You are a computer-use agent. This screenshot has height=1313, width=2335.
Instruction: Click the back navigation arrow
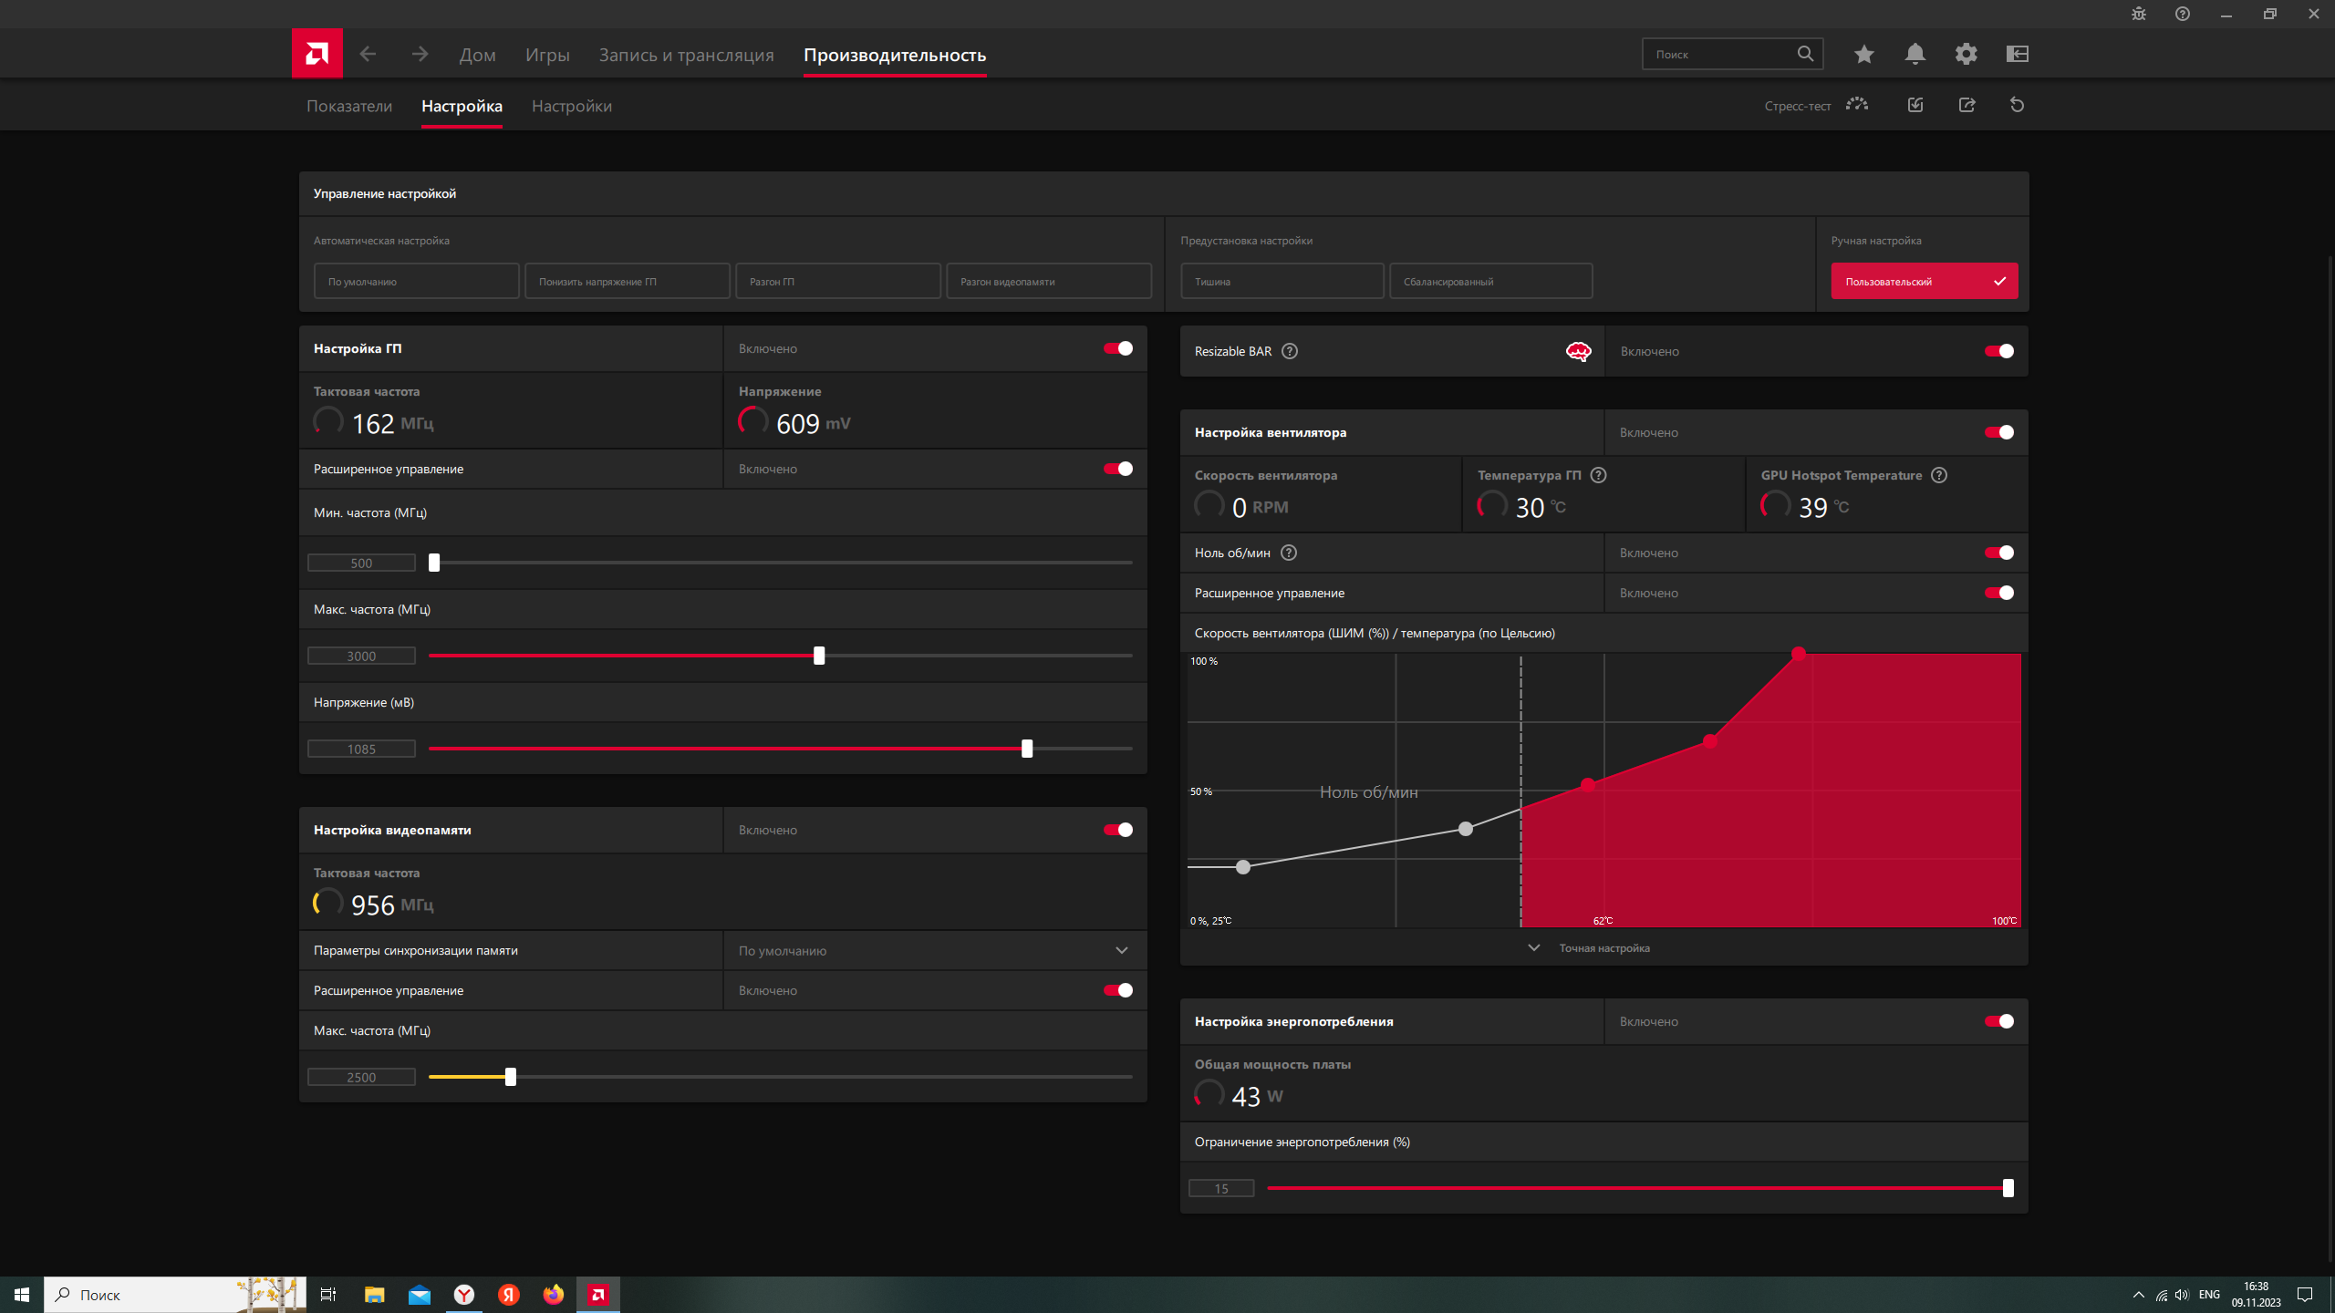368,54
